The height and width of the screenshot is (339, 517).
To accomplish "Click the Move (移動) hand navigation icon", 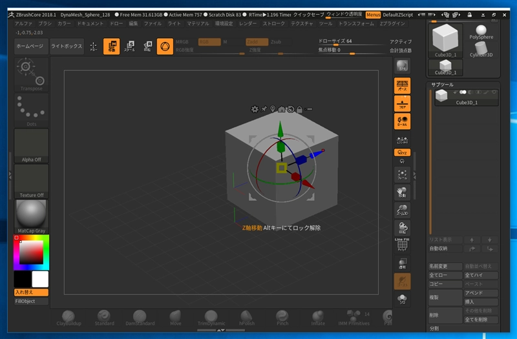I will pos(402,192).
